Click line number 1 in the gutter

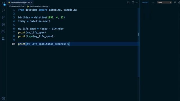coord(14,10)
